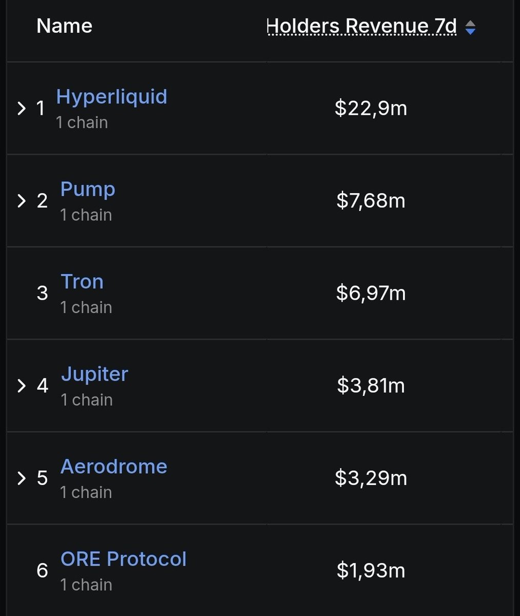Click the sort arrows beside Holders Revenue 7d

pyautogui.click(x=470, y=28)
